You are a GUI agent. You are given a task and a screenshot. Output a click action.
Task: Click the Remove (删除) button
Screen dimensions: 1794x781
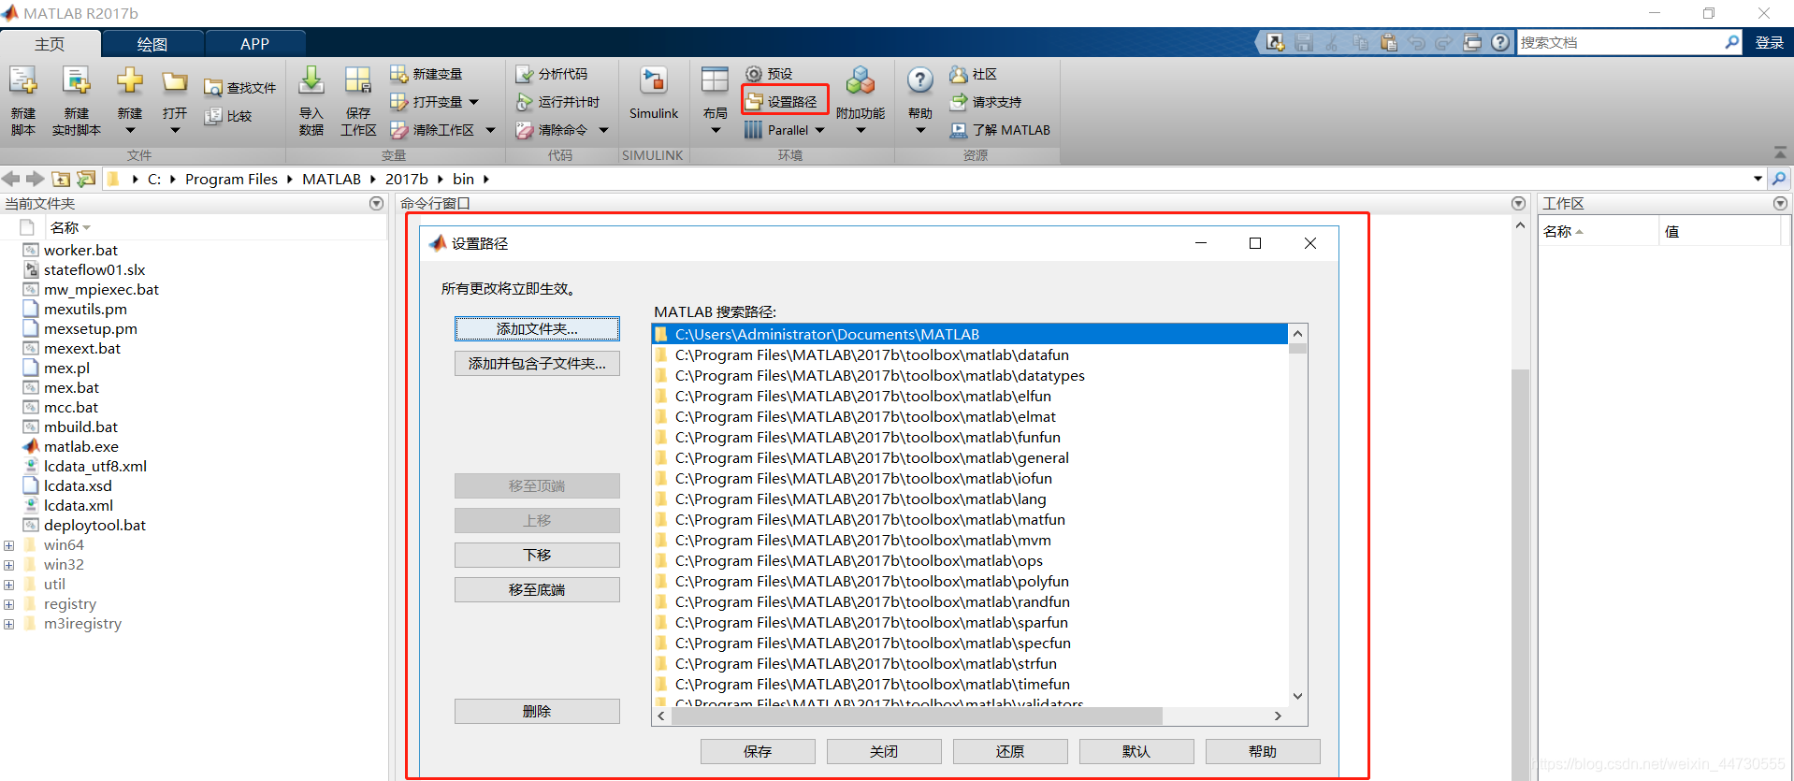(537, 711)
